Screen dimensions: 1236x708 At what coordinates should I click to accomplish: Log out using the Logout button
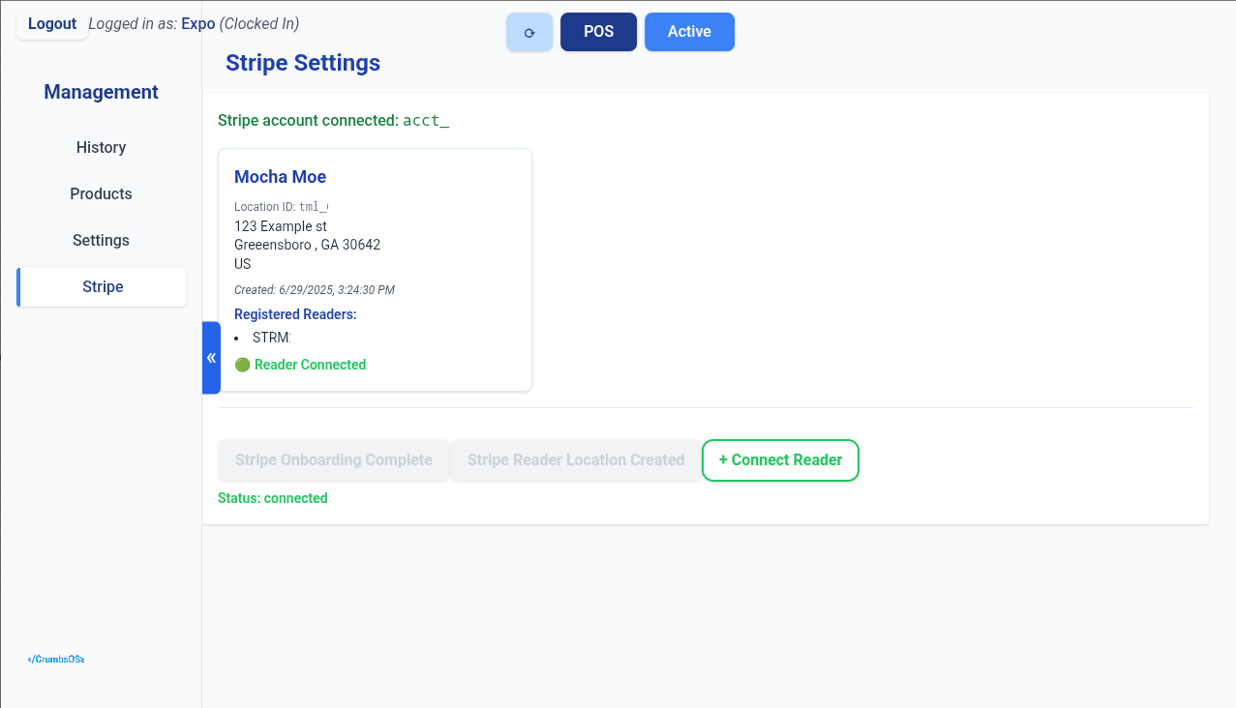[x=52, y=24]
